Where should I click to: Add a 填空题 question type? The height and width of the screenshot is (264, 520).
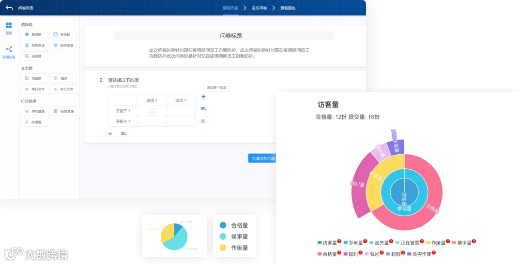click(34, 78)
